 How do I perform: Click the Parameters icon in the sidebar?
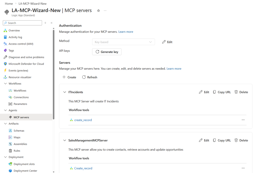pos(10,104)
